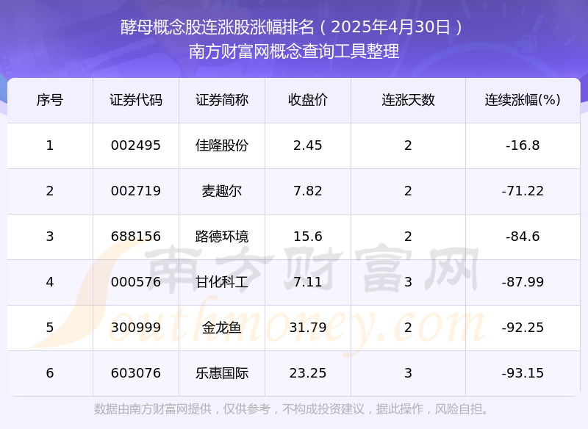The height and width of the screenshot is (429, 588).
Task: Click the 序号 cell in the 佳隆股份 row
Action: pyautogui.click(x=50, y=145)
